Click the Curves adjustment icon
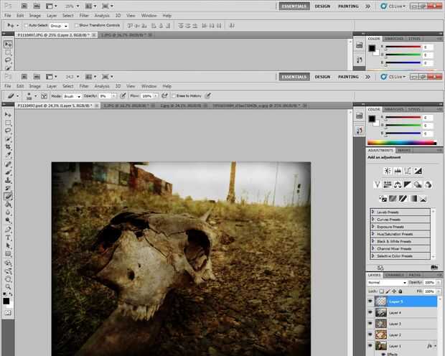 tap(408, 171)
